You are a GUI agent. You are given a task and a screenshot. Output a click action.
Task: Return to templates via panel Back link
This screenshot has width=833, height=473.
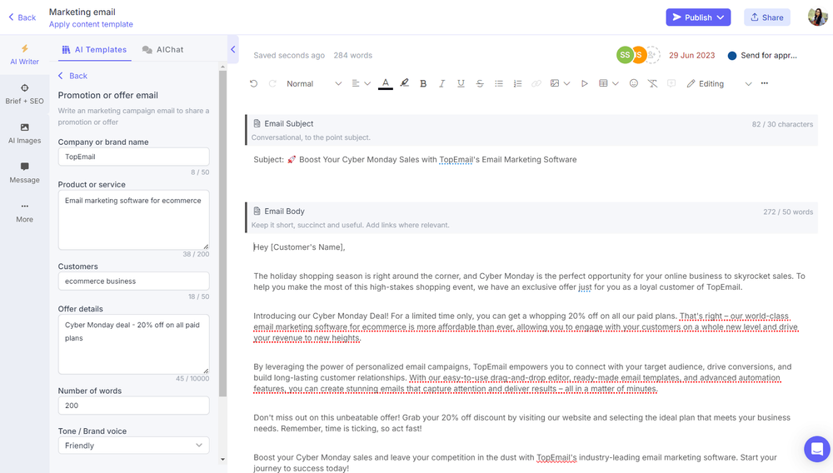click(72, 76)
